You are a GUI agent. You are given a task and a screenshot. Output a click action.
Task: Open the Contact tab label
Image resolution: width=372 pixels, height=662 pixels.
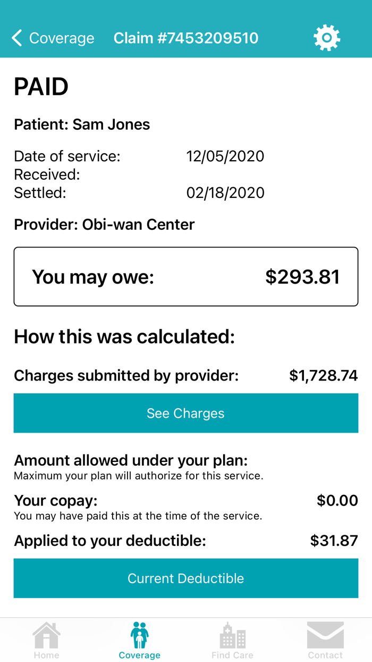[x=325, y=655]
